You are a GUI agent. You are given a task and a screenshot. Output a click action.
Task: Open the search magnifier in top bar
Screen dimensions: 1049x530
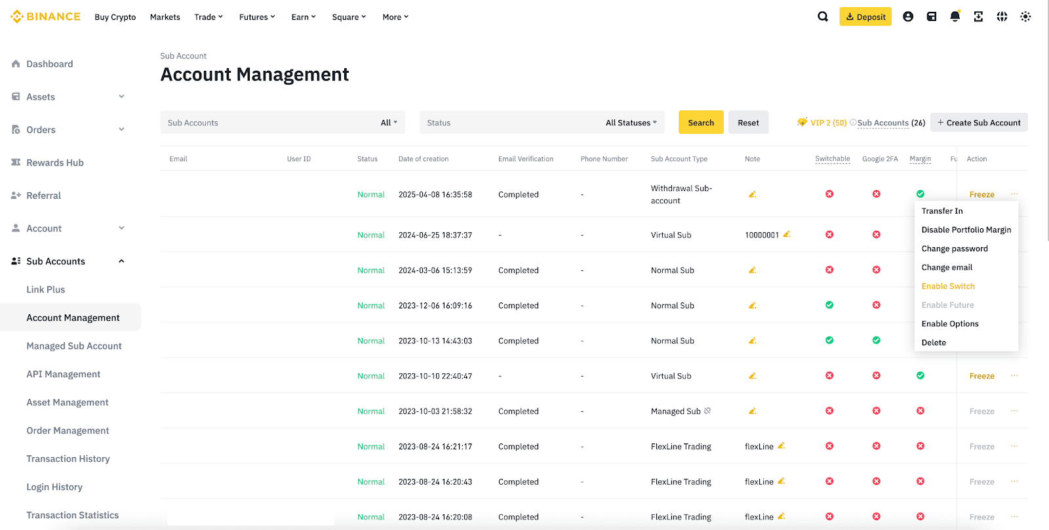[823, 17]
